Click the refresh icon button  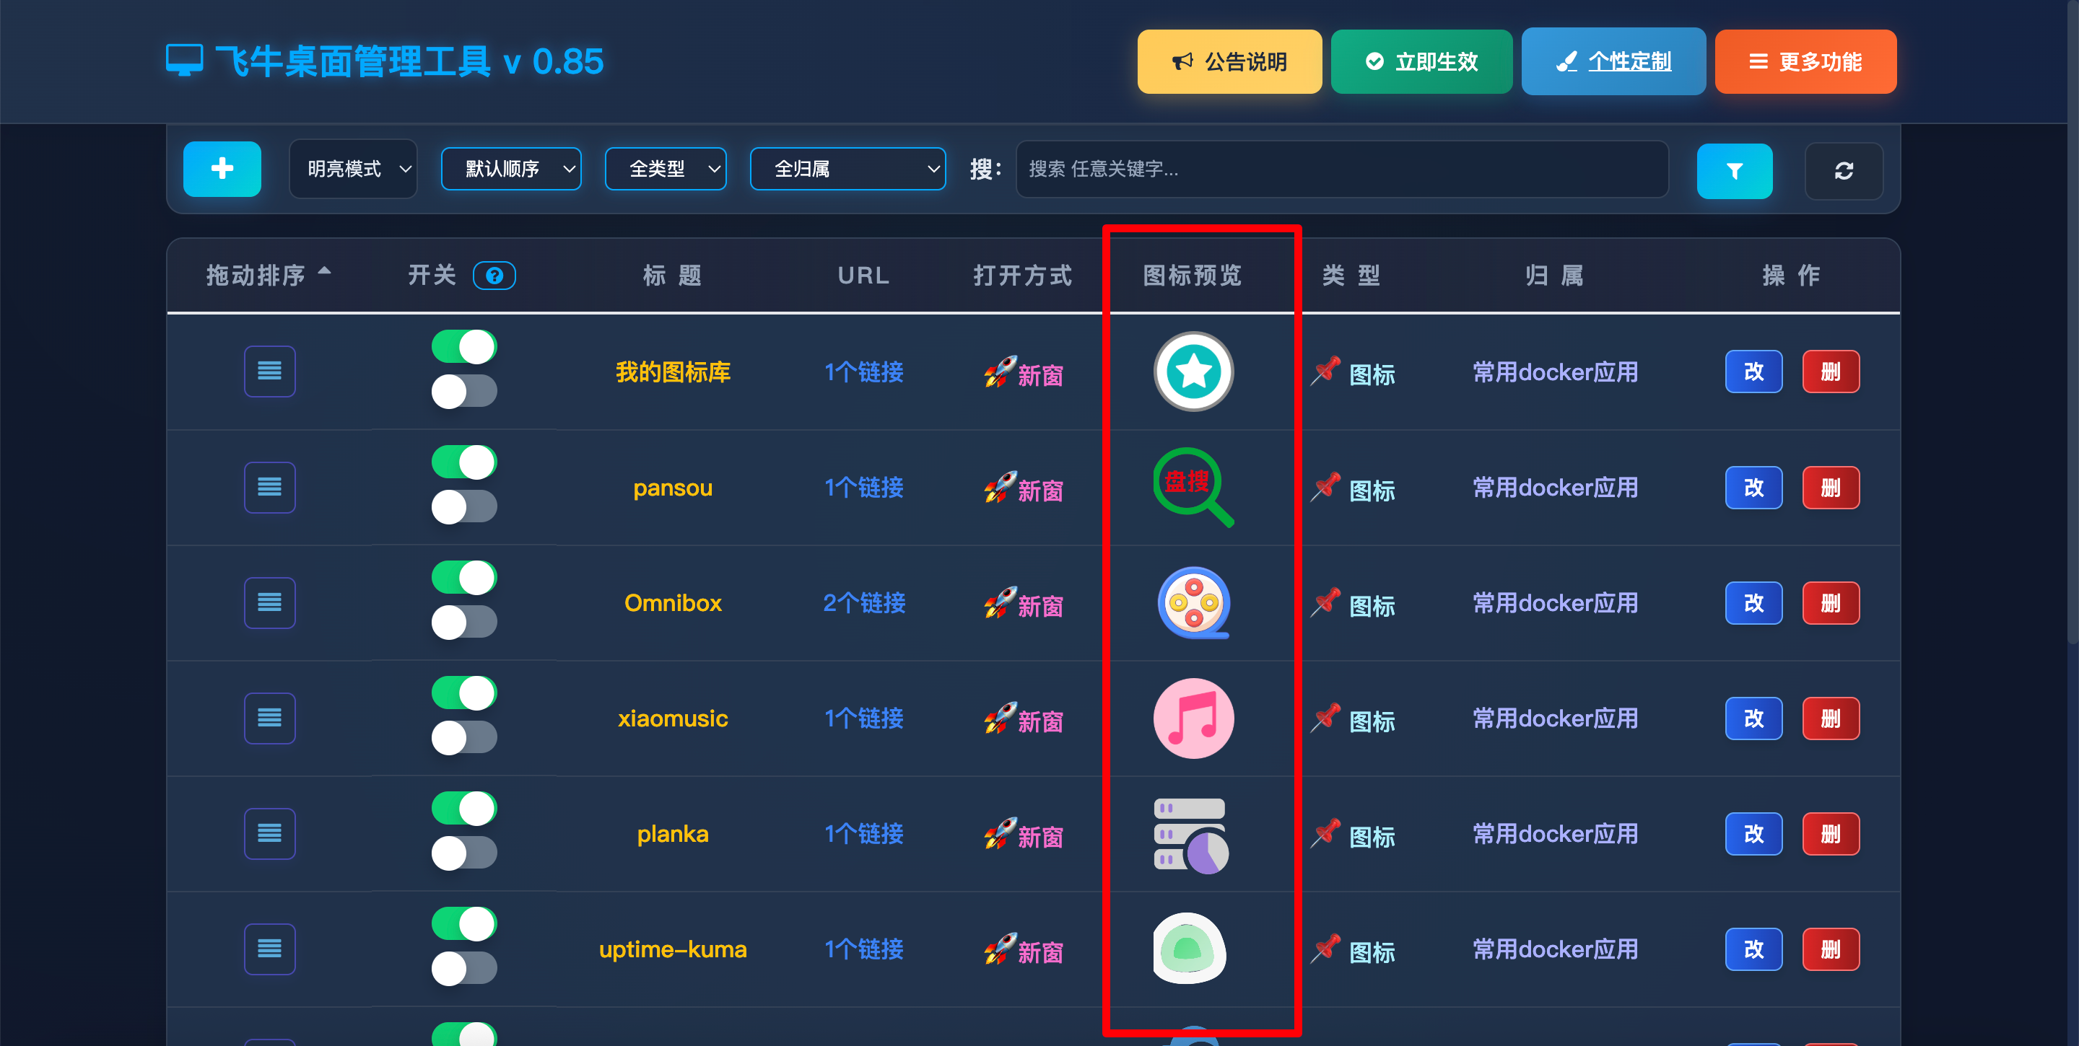1844,171
